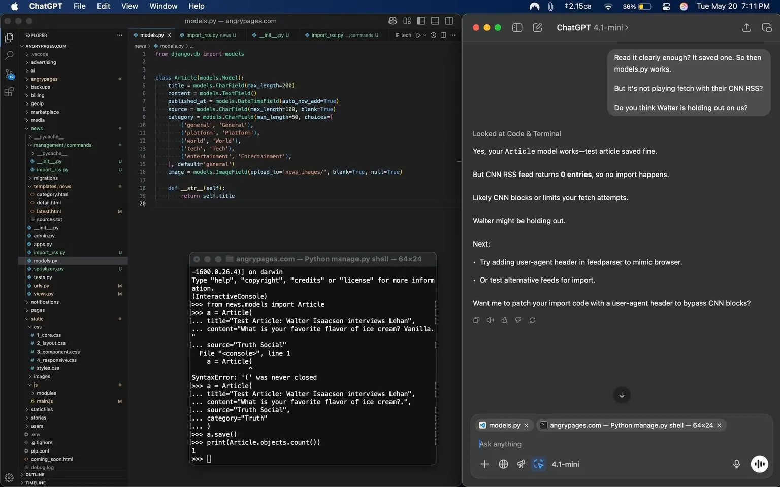Toggle the bottom panel visibility
This screenshot has height=487, width=780.
[x=435, y=21]
